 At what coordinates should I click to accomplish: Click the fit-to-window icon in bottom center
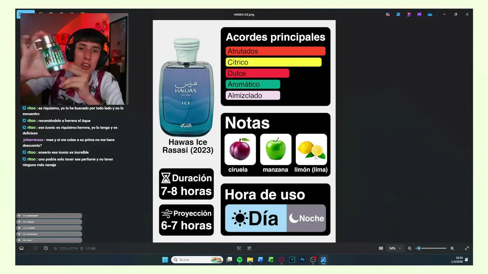[x=239, y=248]
